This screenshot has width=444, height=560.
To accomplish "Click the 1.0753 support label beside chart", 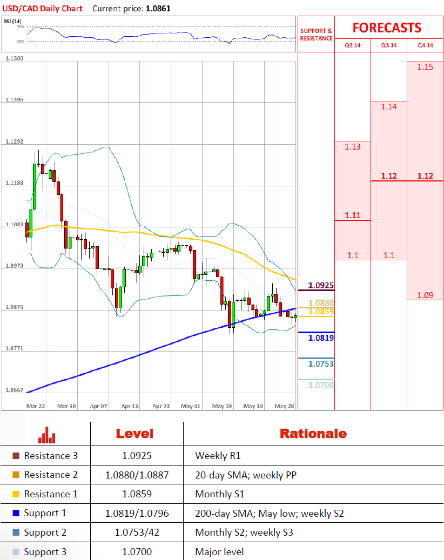I will click(321, 363).
